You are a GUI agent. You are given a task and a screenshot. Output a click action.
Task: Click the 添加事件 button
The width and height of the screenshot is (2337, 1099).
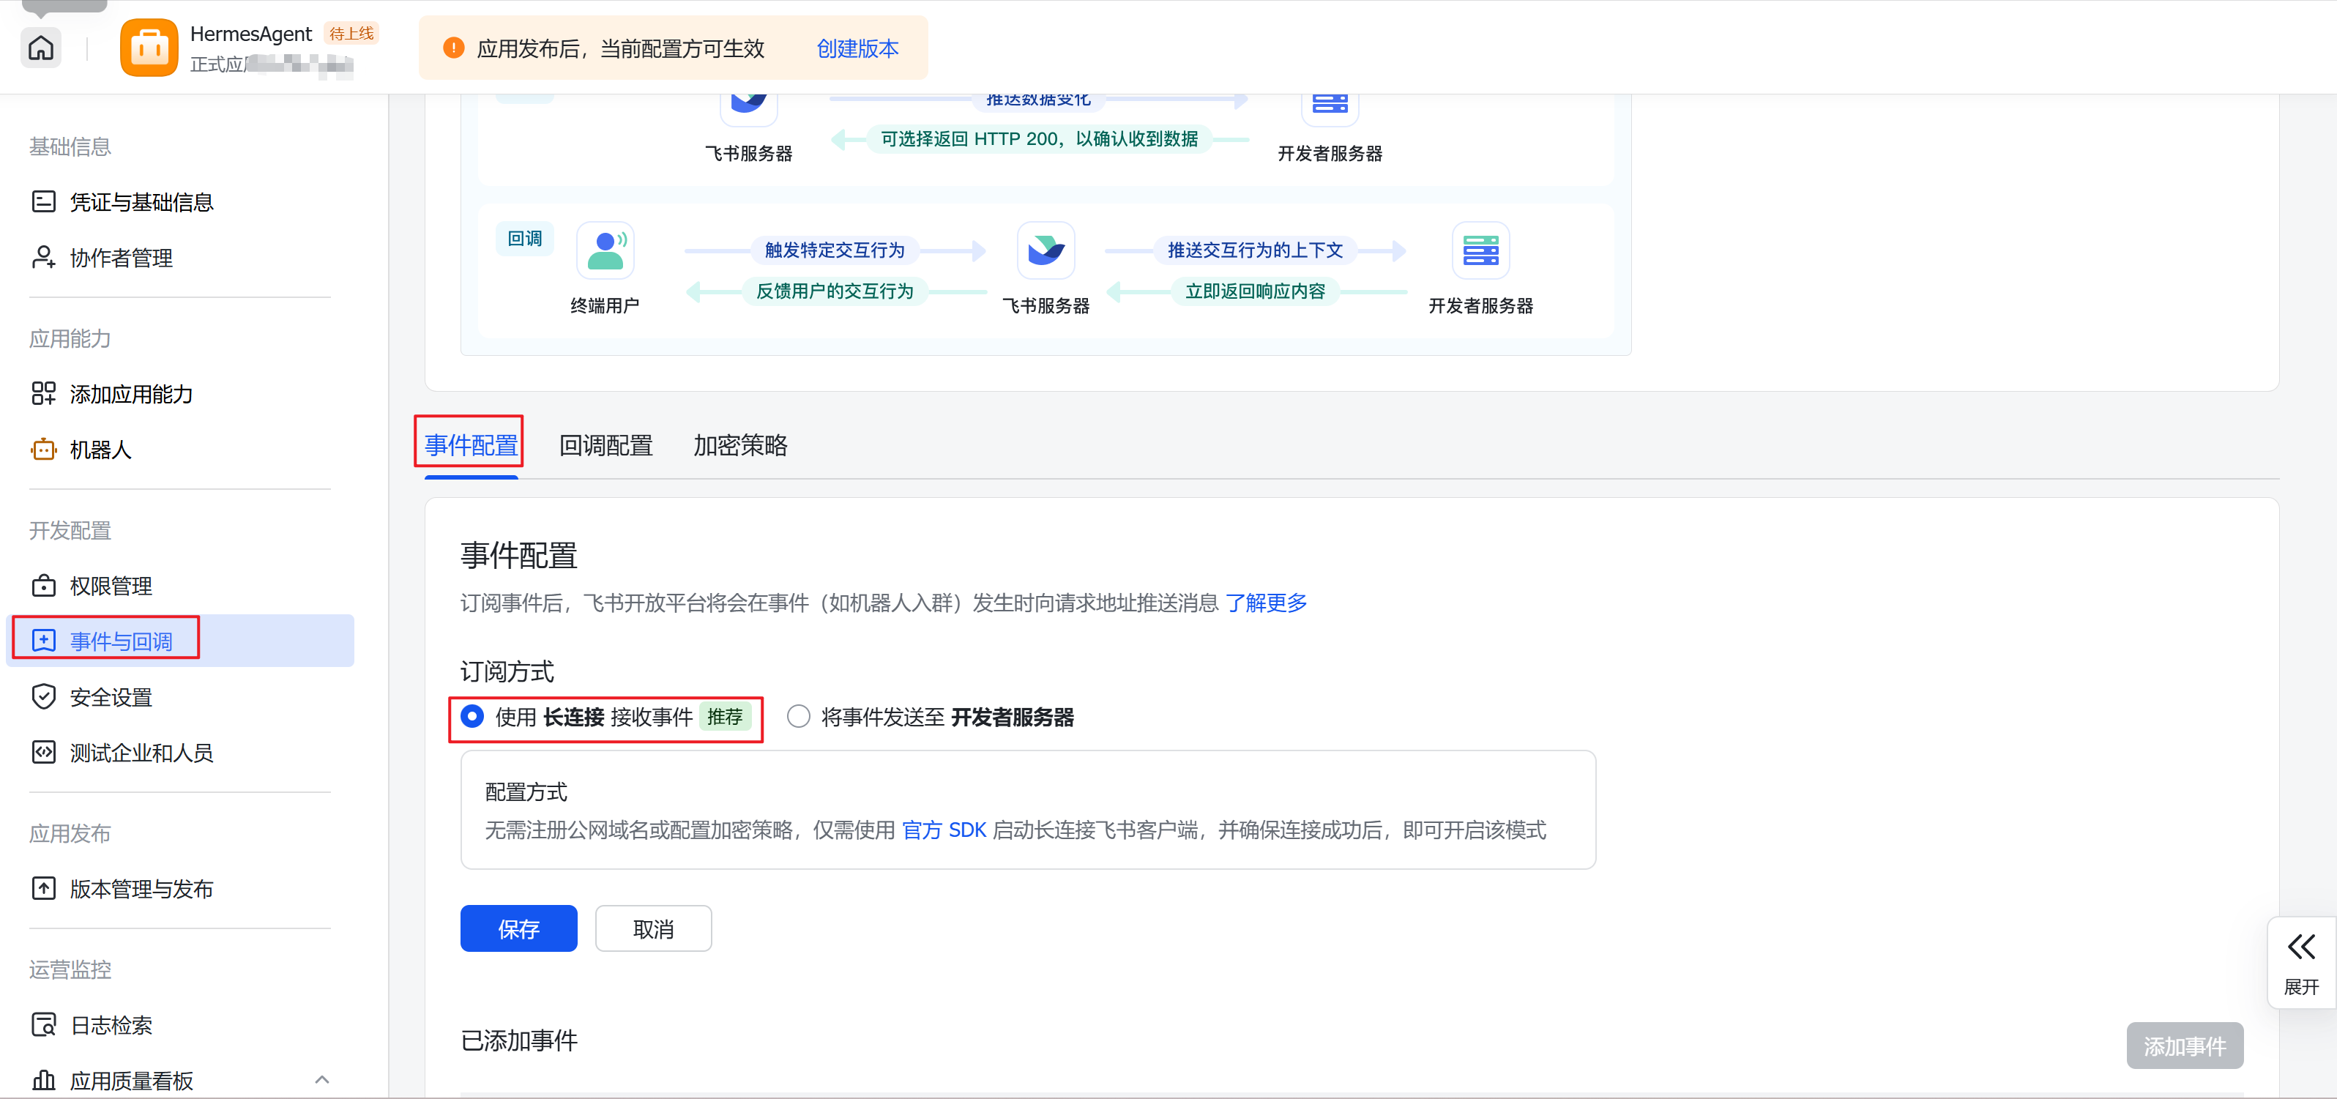tap(2185, 1046)
